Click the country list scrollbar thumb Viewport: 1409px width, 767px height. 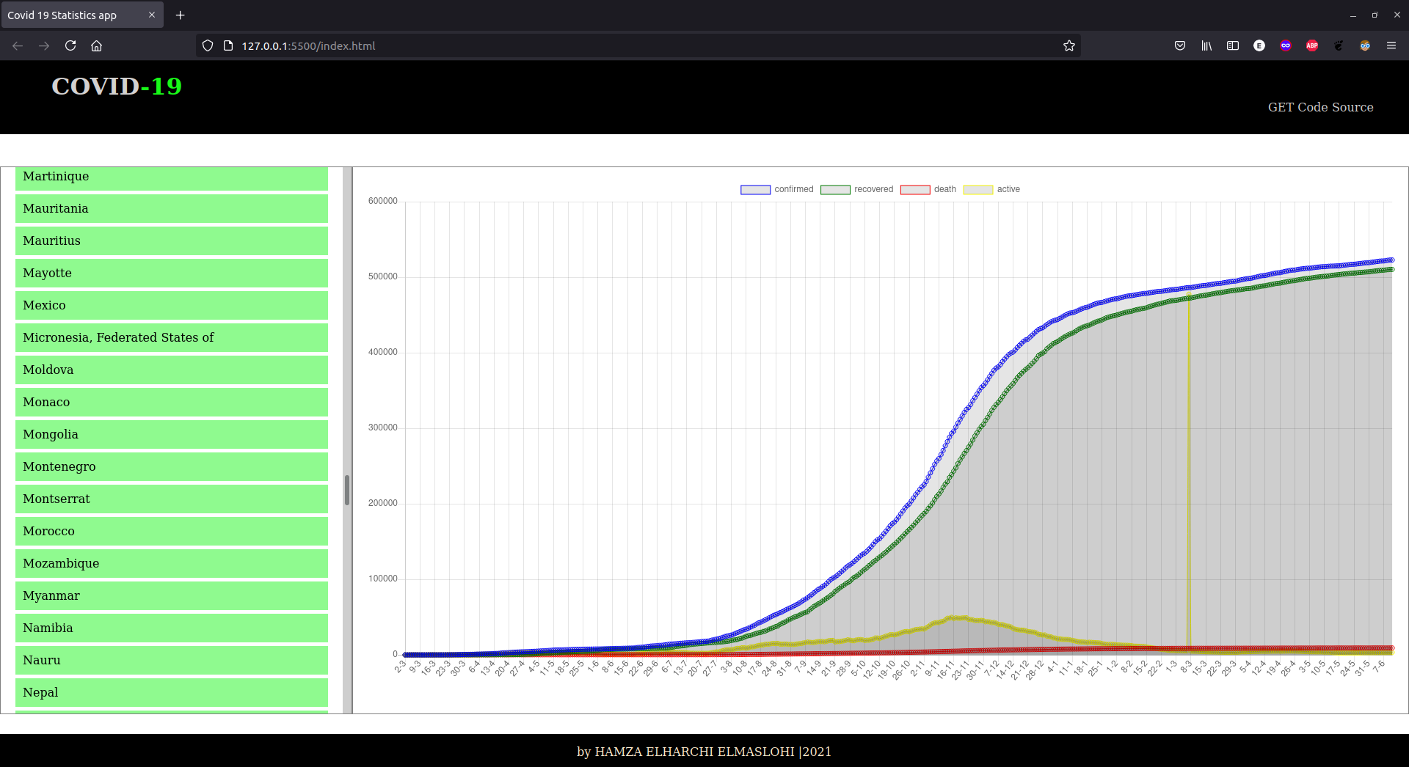(x=347, y=491)
